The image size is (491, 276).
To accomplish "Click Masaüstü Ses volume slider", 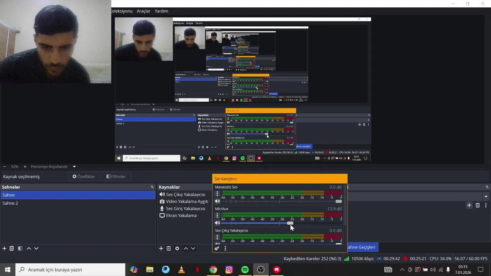I will click(x=282, y=201).
